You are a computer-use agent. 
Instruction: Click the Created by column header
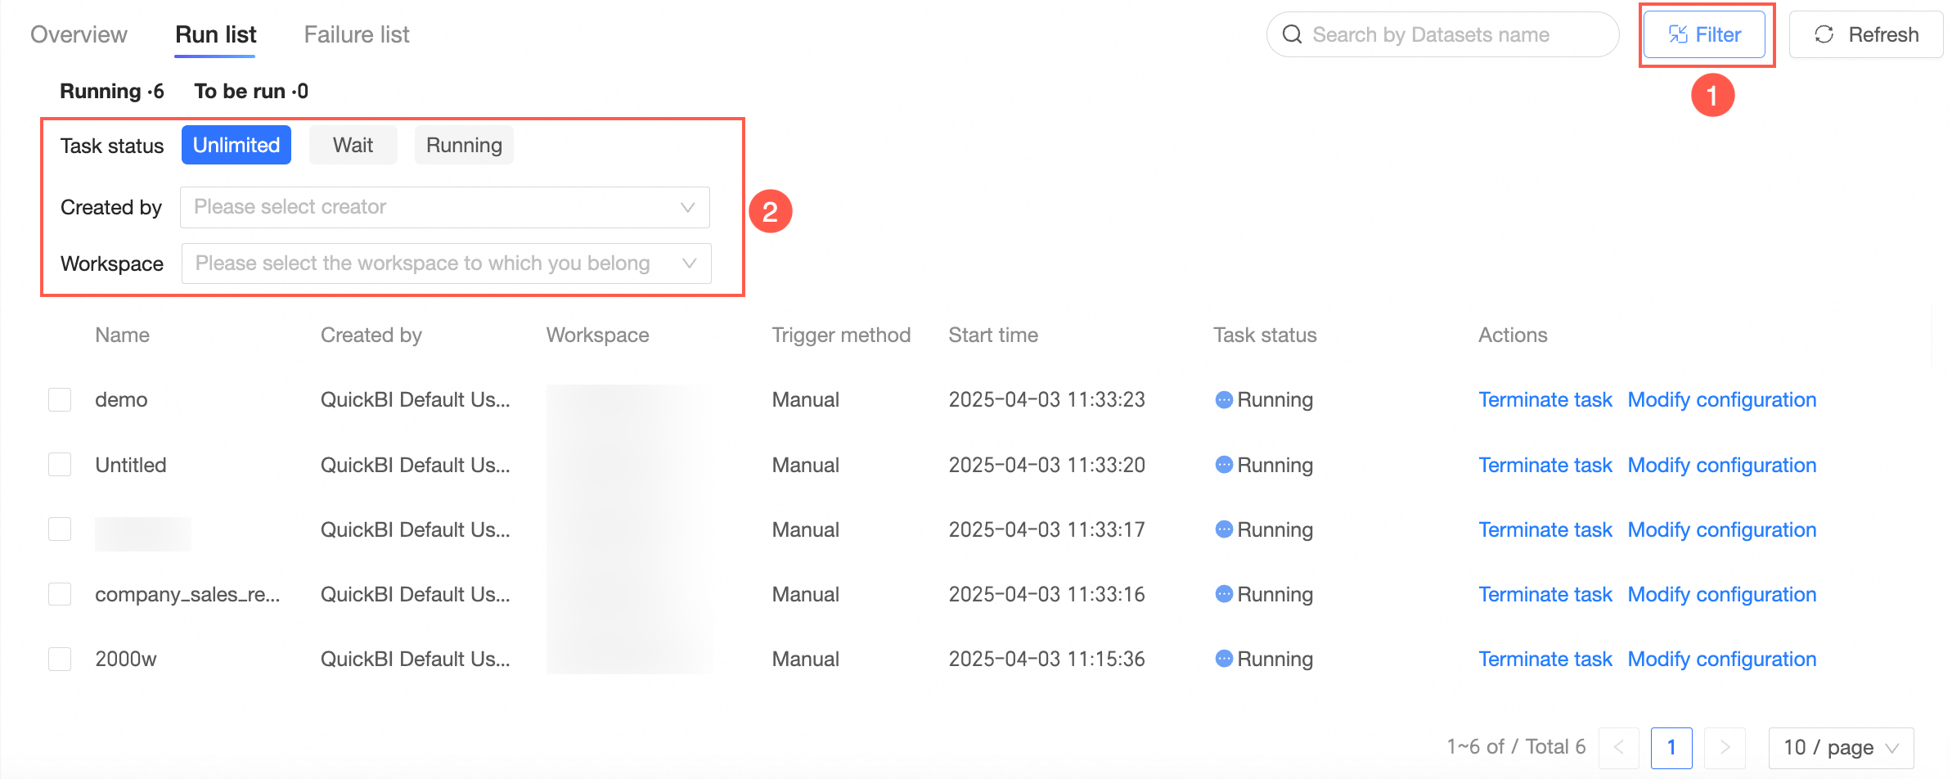coord(371,335)
